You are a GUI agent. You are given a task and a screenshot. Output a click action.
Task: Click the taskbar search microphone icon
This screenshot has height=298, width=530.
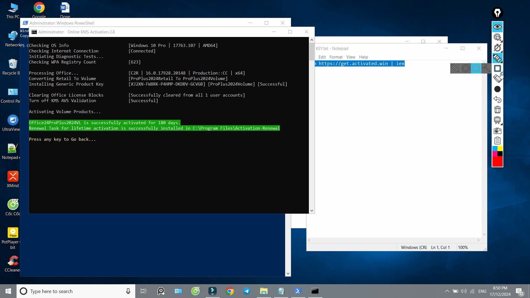(128, 291)
